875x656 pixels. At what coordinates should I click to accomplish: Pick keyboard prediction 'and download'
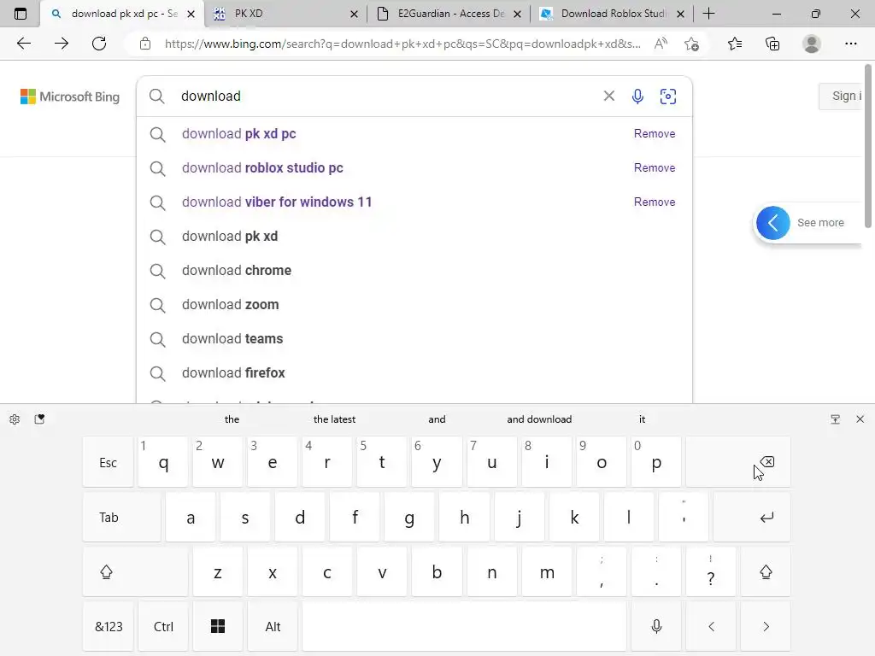(539, 419)
